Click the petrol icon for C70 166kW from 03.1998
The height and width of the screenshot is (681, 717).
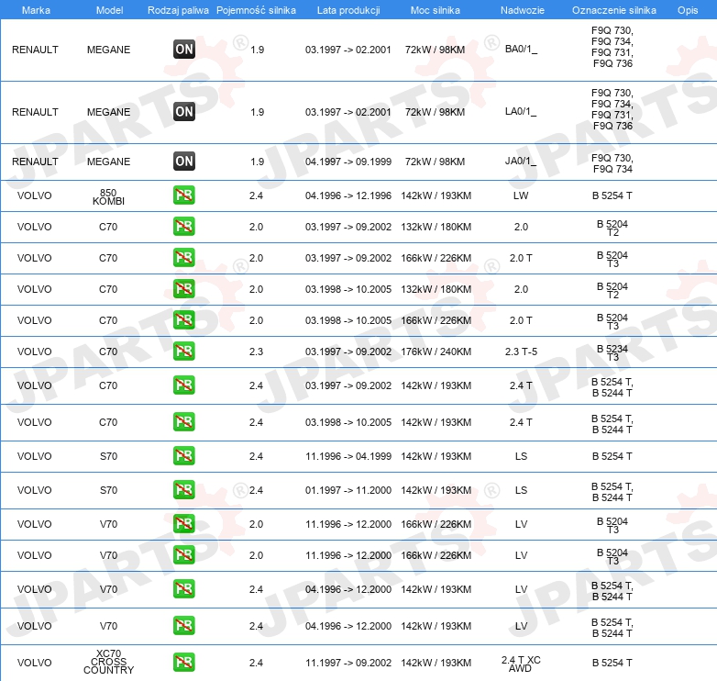click(184, 319)
